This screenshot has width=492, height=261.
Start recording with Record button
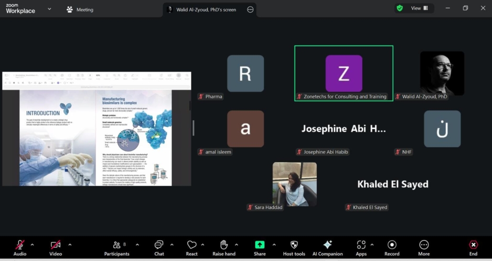(x=392, y=248)
